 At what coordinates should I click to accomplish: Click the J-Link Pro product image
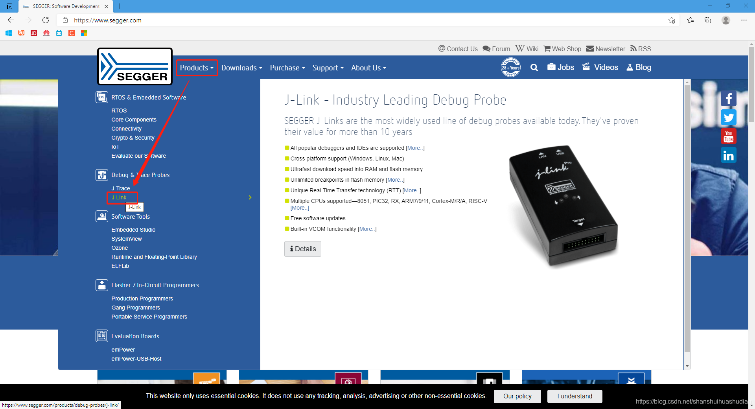[563, 206]
